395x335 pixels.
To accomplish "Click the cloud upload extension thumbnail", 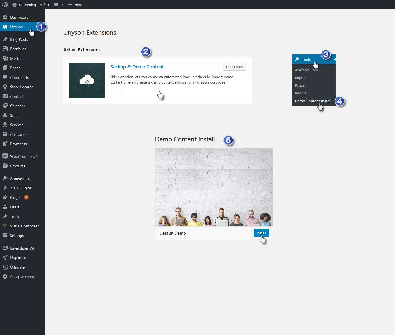I will (x=87, y=80).
